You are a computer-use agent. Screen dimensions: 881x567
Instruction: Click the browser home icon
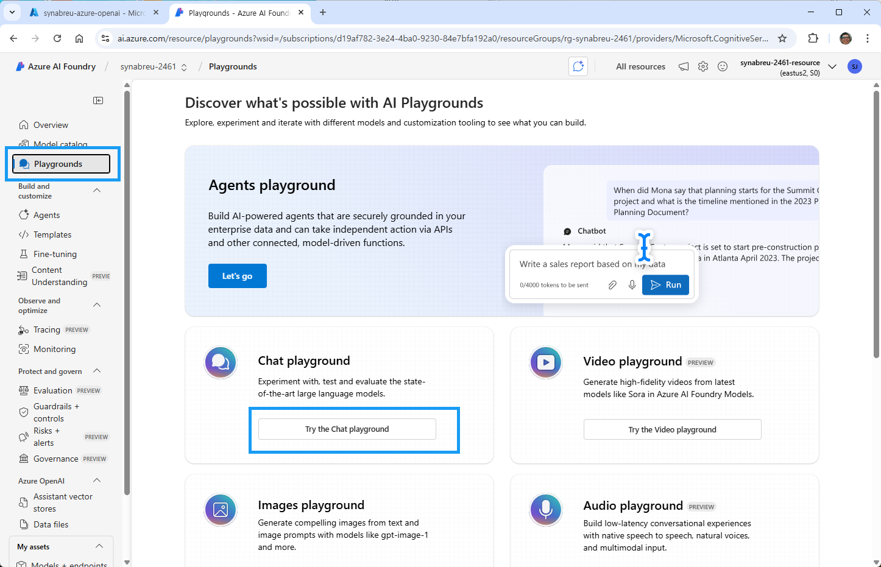[79, 38]
